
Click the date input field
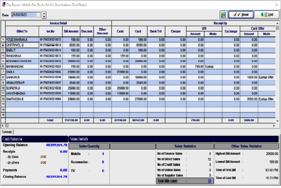click(x=24, y=15)
